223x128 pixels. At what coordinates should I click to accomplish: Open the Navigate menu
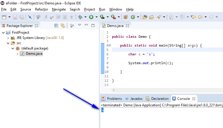coord(59,9)
